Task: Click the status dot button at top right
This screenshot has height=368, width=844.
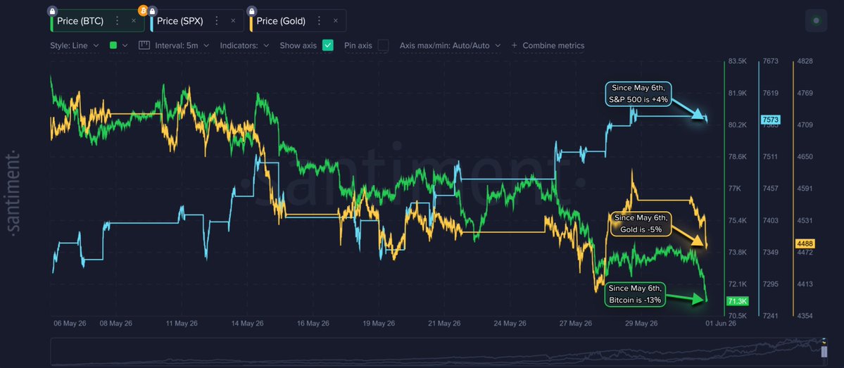Action: [x=816, y=21]
